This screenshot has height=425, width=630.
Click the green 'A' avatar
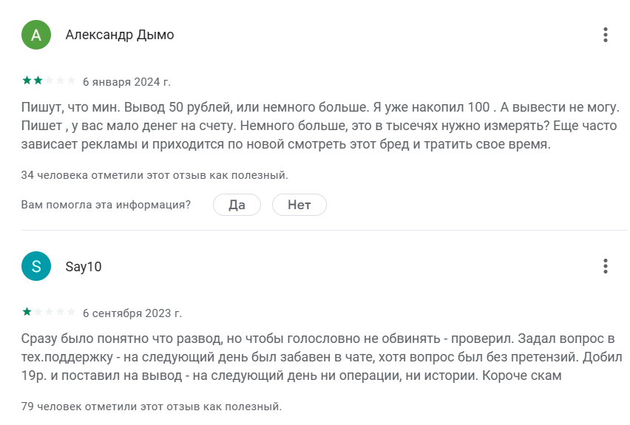pyautogui.click(x=36, y=35)
